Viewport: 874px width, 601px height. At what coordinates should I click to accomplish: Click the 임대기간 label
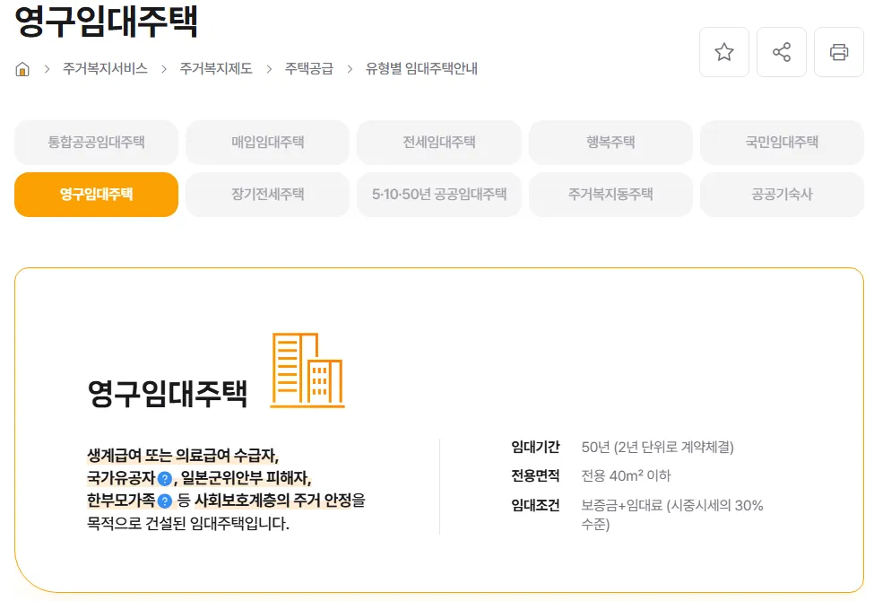pos(535,447)
